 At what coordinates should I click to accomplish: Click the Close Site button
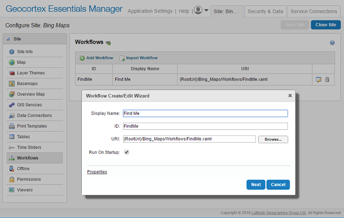click(x=326, y=25)
